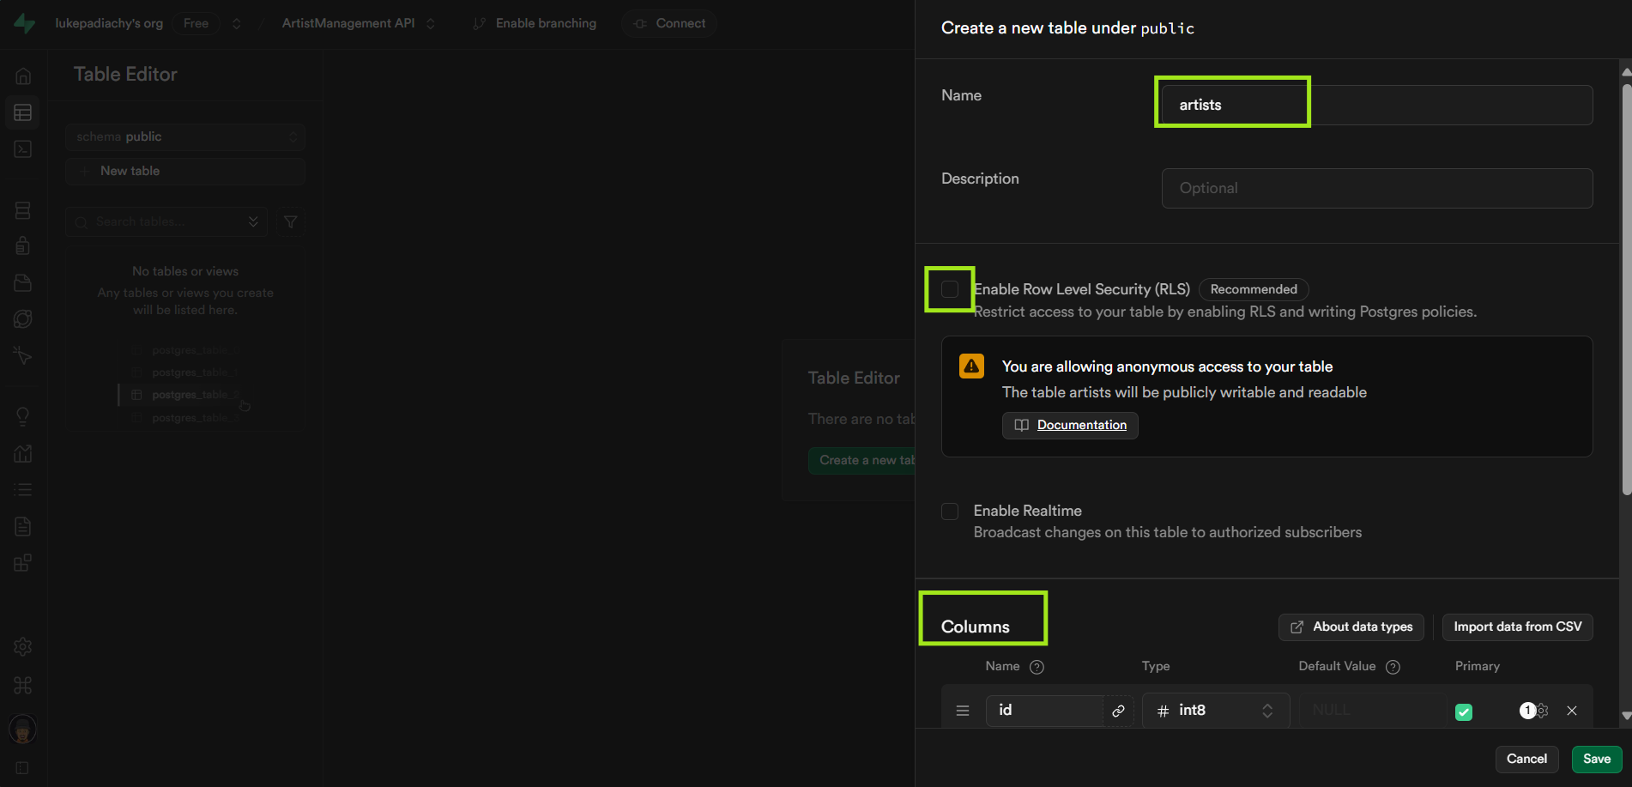Open the Documentation link
Screen dimensions: 1632x787
(1070, 425)
